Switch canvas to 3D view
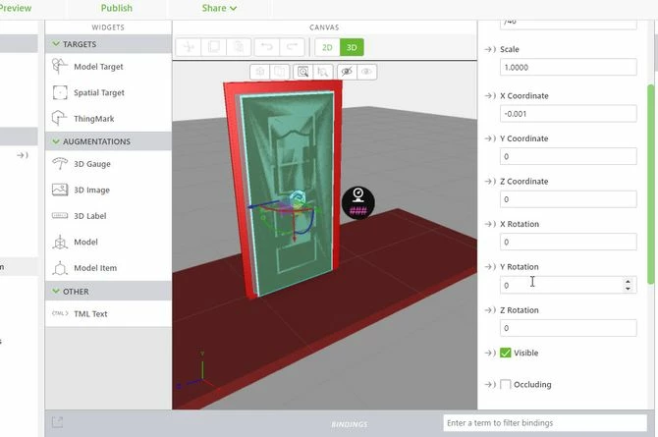This screenshot has height=437, width=658. pyautogui.click(x=352, y=47)
